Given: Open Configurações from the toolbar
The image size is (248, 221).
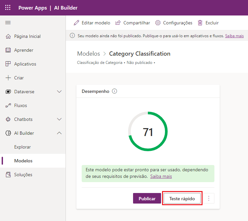Looking at the screenshot, I should 174,23.
